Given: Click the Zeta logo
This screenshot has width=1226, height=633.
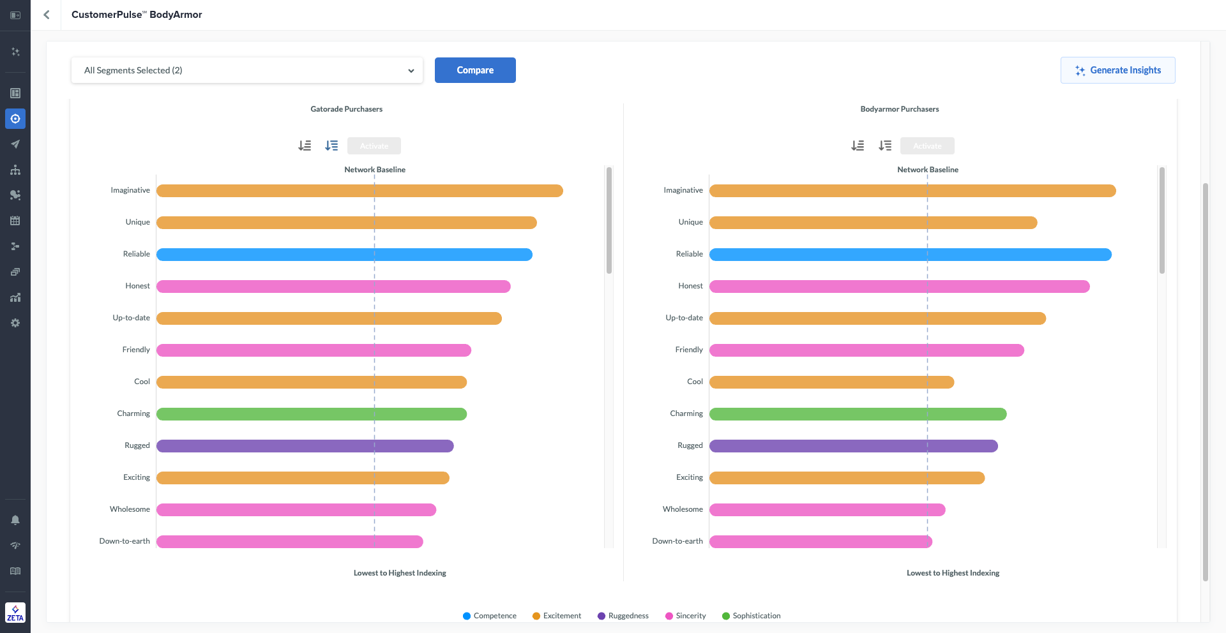Looking at the screenshot, I should [x=15, y=613].
